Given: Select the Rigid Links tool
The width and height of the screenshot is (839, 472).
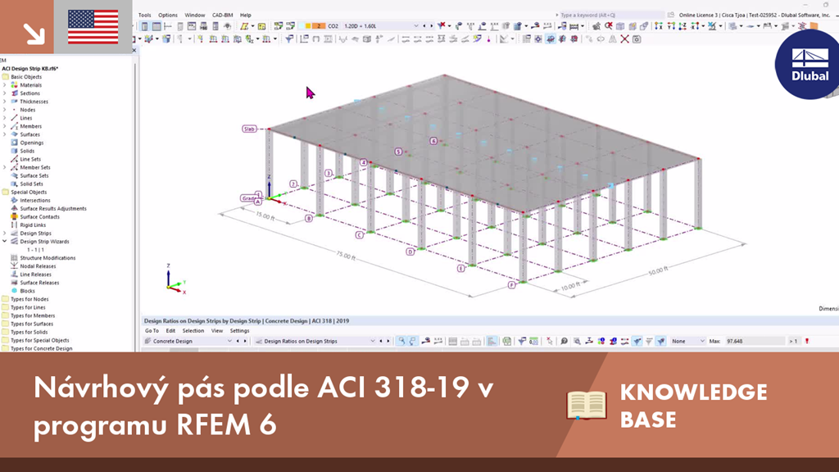Looking at the screenshot, I should pyautogui.click(x=33, y=225).
